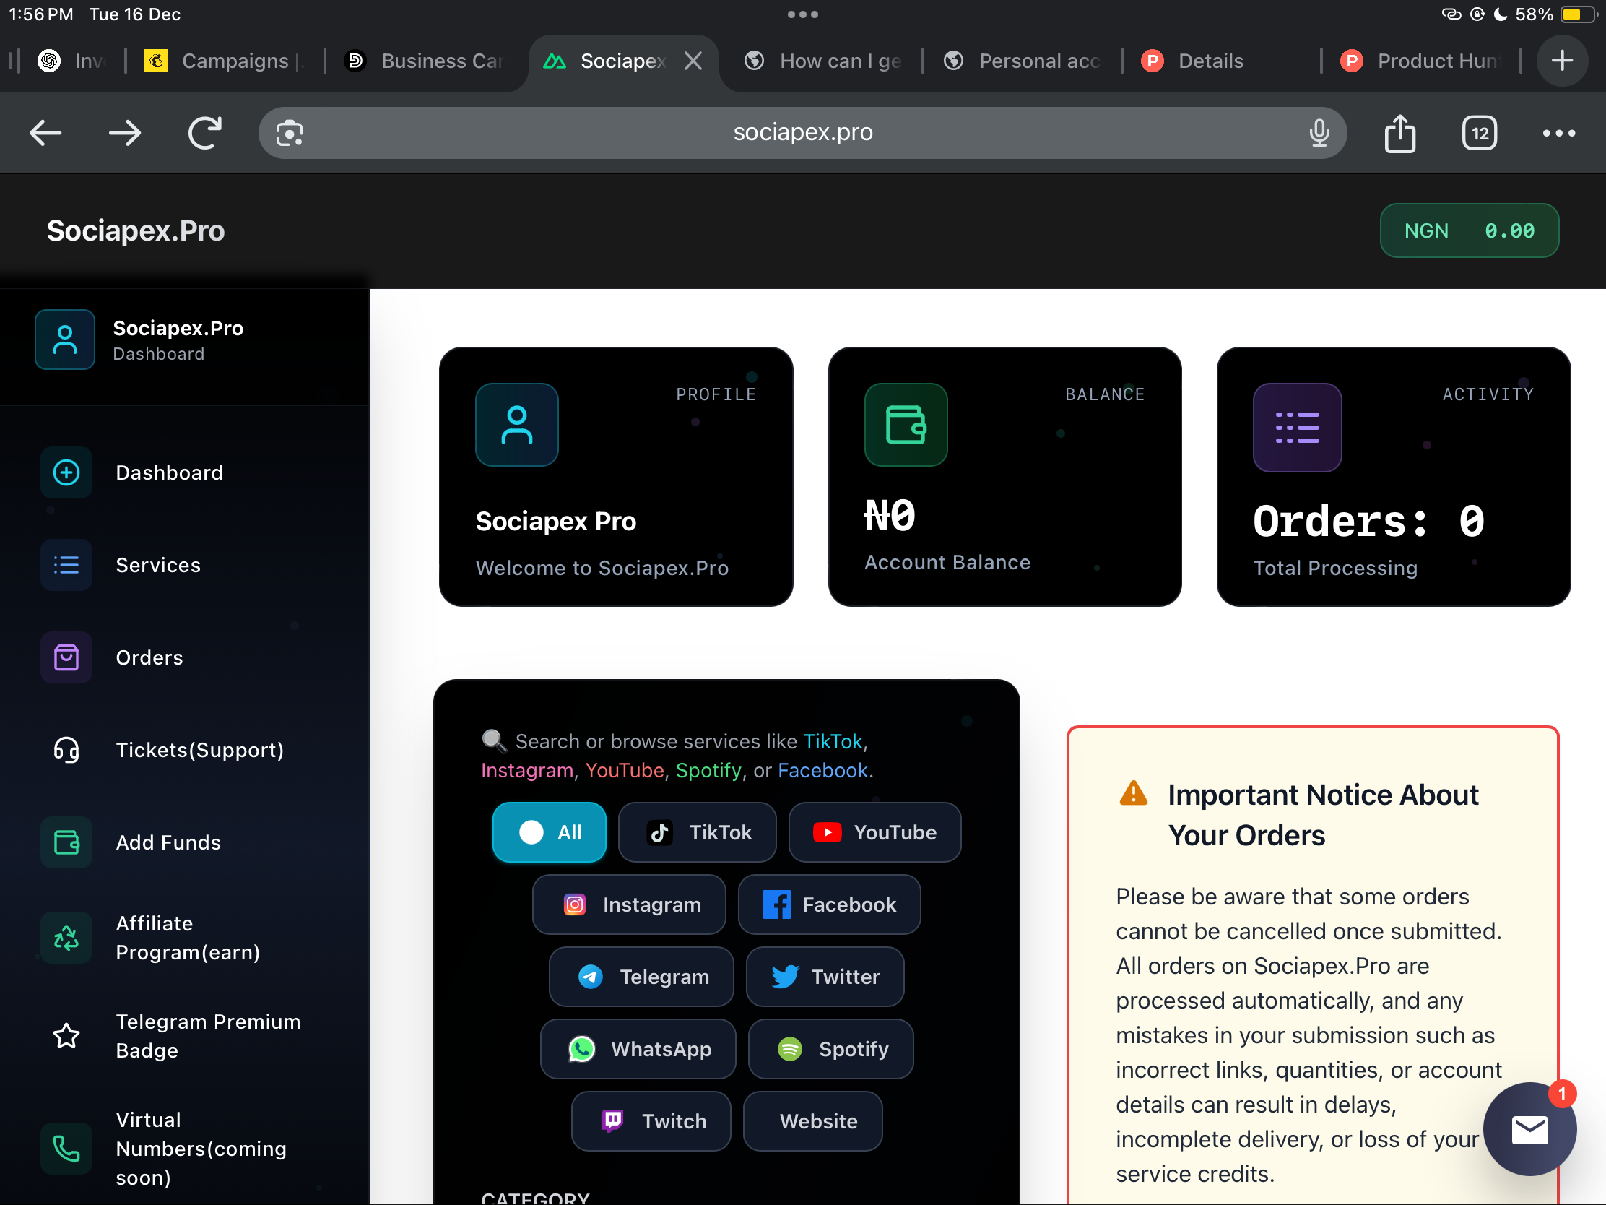The height and width of the screenshot is (1205, 1606).
Task: Switch filter to TikTok services
Action: point(697,832)
